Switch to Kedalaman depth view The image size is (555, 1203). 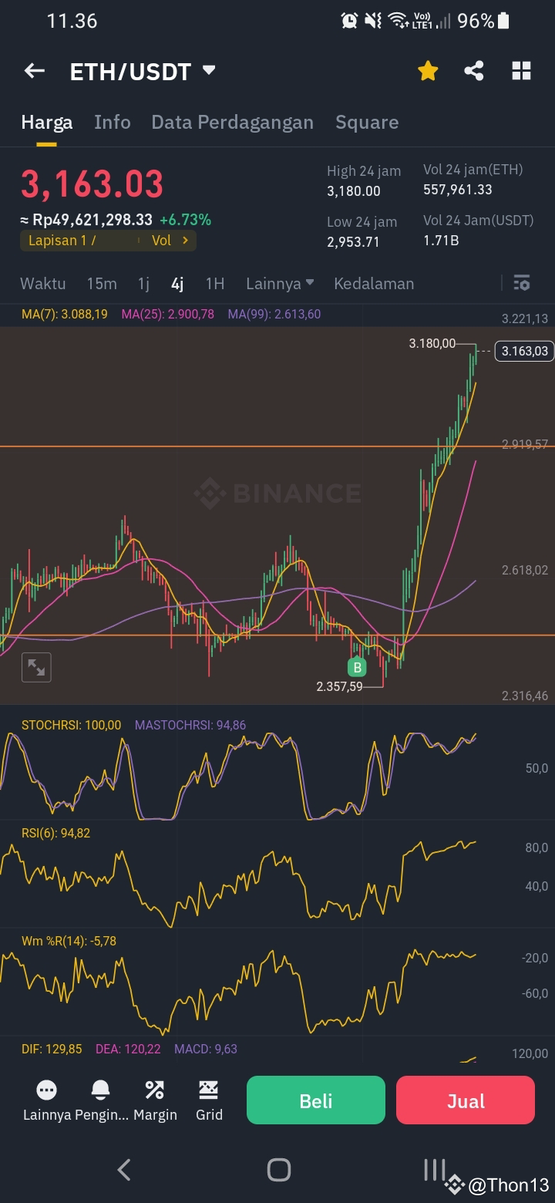coord(374,283)
